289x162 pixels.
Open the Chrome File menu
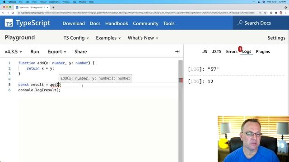(x=21, y=2)
